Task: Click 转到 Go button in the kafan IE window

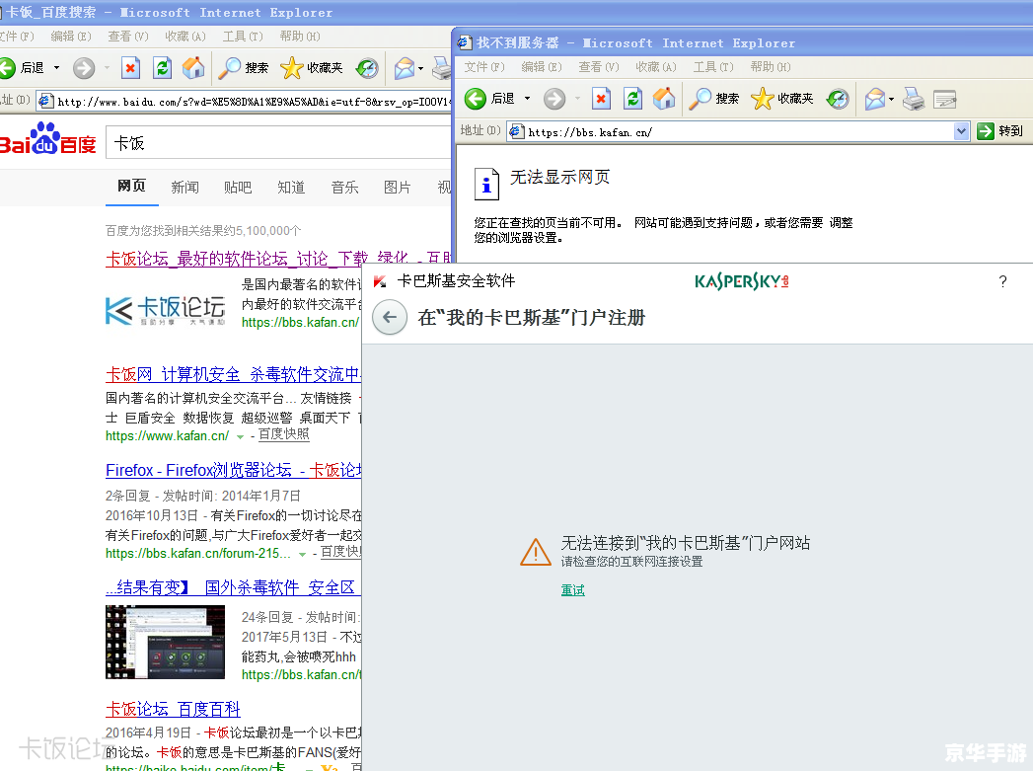Action: tap(1000, 131)
